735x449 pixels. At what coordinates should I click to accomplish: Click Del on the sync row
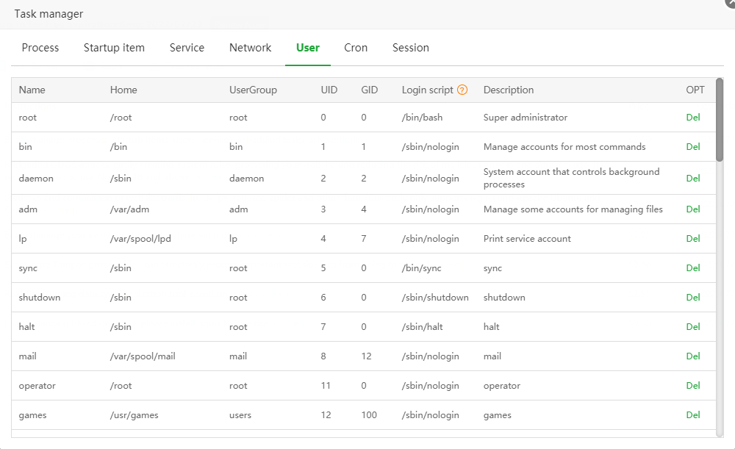(x=692, y=268)
